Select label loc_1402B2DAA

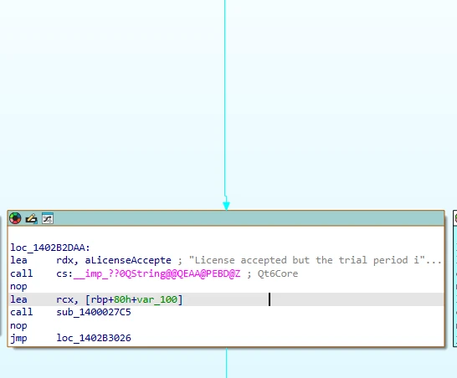[50, 248]
